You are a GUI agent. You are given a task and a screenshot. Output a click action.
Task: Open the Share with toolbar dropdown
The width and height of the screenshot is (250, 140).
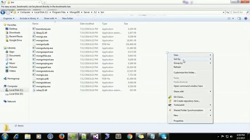tap(50, 18)
